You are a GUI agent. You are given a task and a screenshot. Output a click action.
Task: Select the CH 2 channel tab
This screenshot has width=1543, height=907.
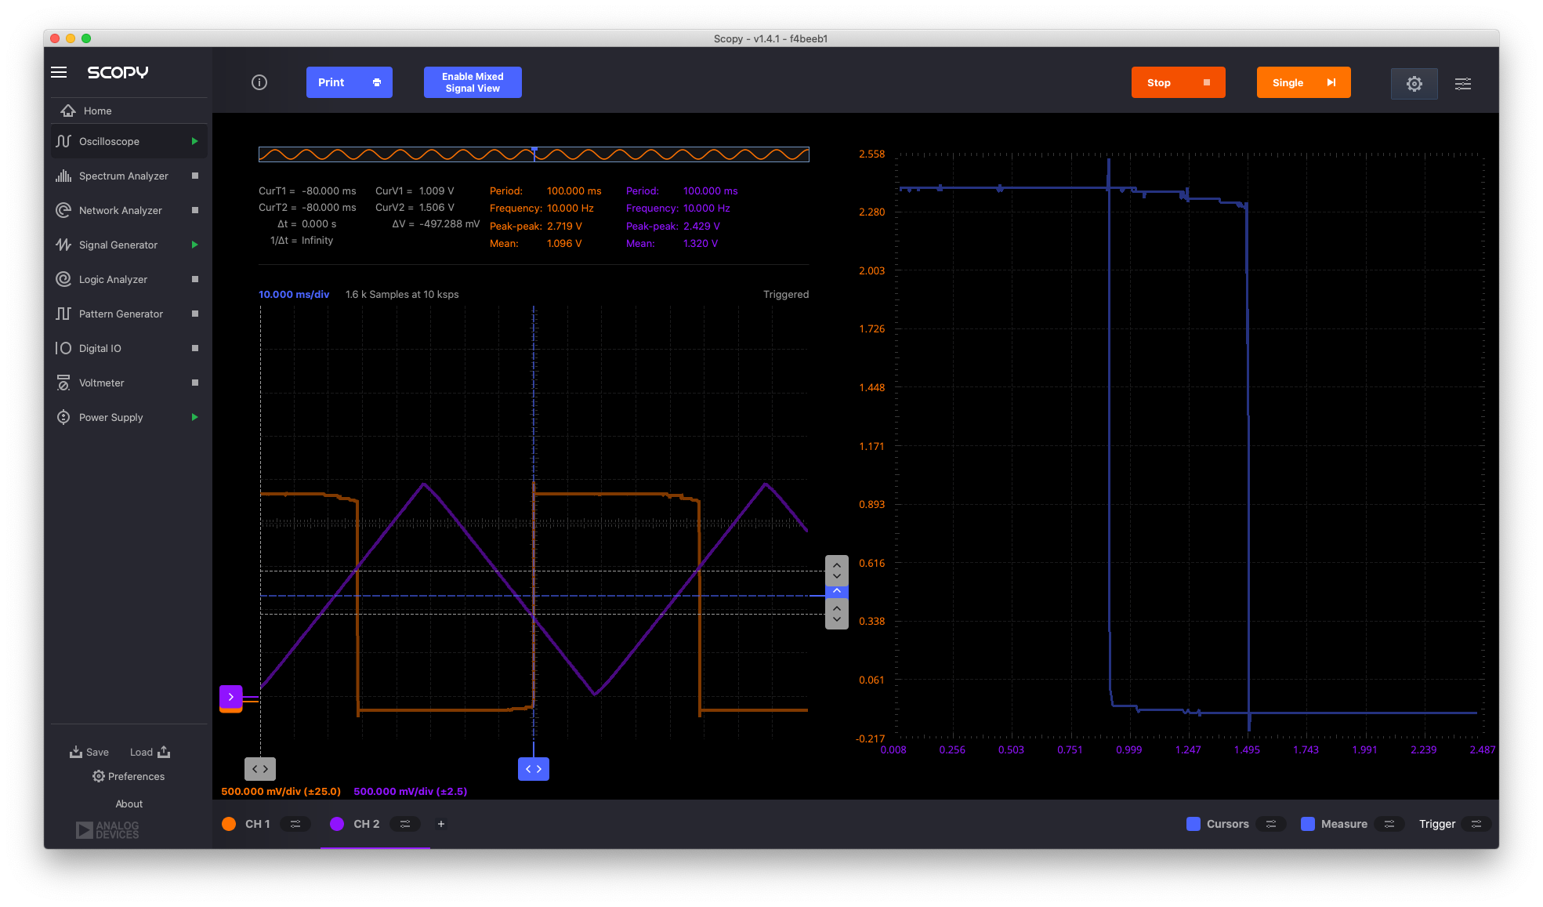click(375, 824)
